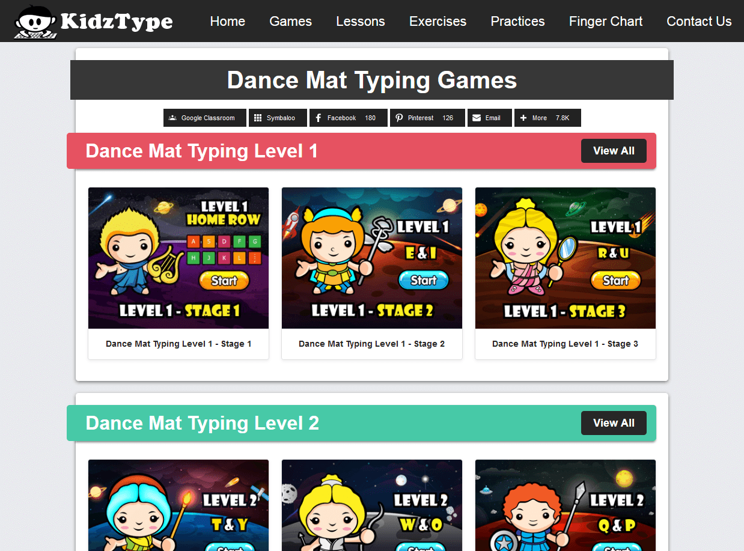Click the Dance Mat Typing Level 1 heading

click(x=202, y=151)
